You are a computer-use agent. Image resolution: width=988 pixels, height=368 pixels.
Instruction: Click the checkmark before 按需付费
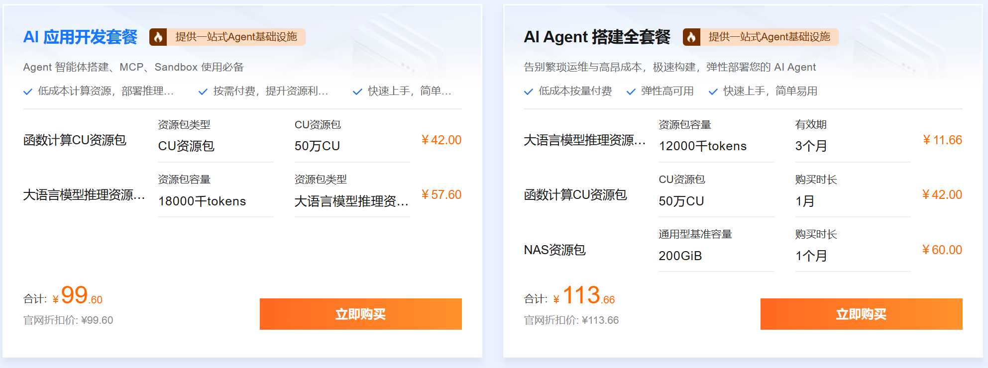203,91
